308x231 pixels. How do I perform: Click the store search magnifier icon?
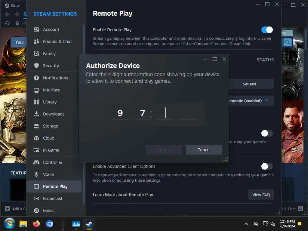[287, 42]
